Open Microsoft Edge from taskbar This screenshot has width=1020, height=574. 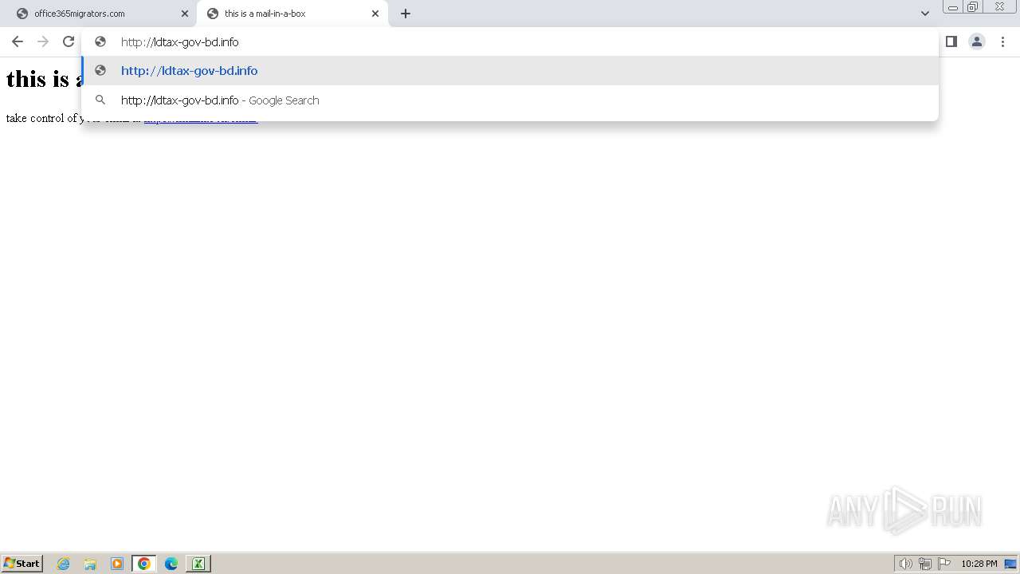pos(171,564)
